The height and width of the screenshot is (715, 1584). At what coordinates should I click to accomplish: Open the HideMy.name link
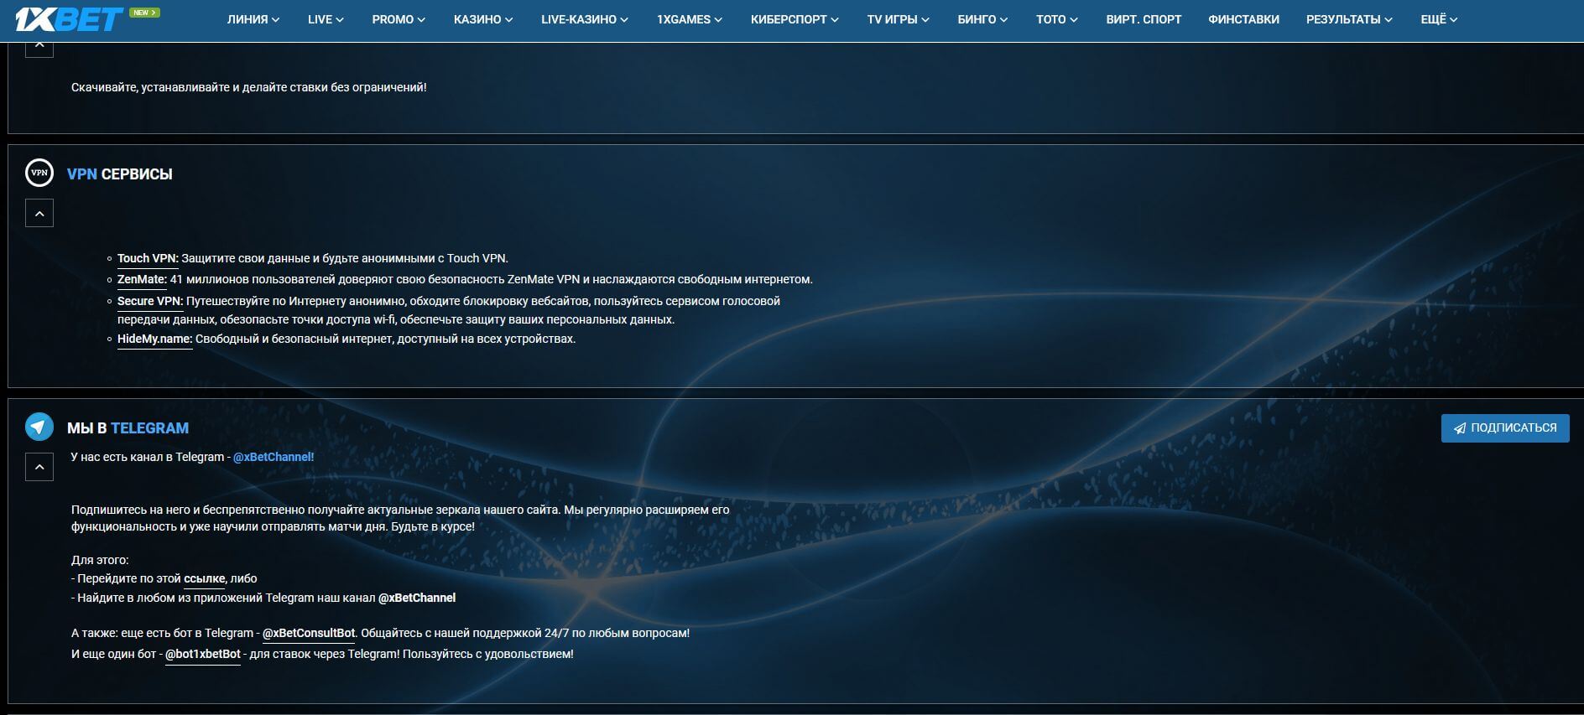(x=154, y=339)
